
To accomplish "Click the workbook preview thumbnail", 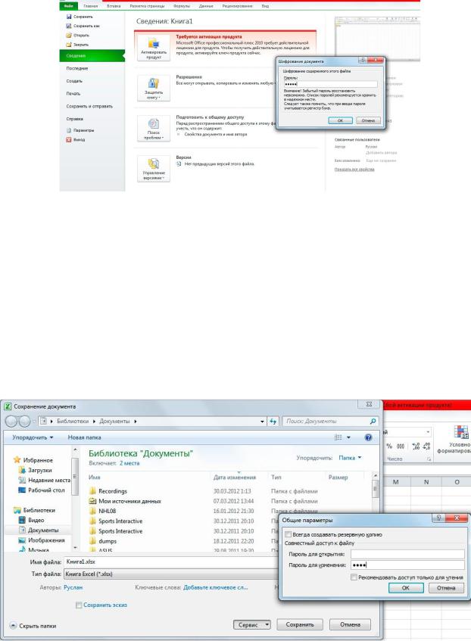I will click(x=377, y=38).
